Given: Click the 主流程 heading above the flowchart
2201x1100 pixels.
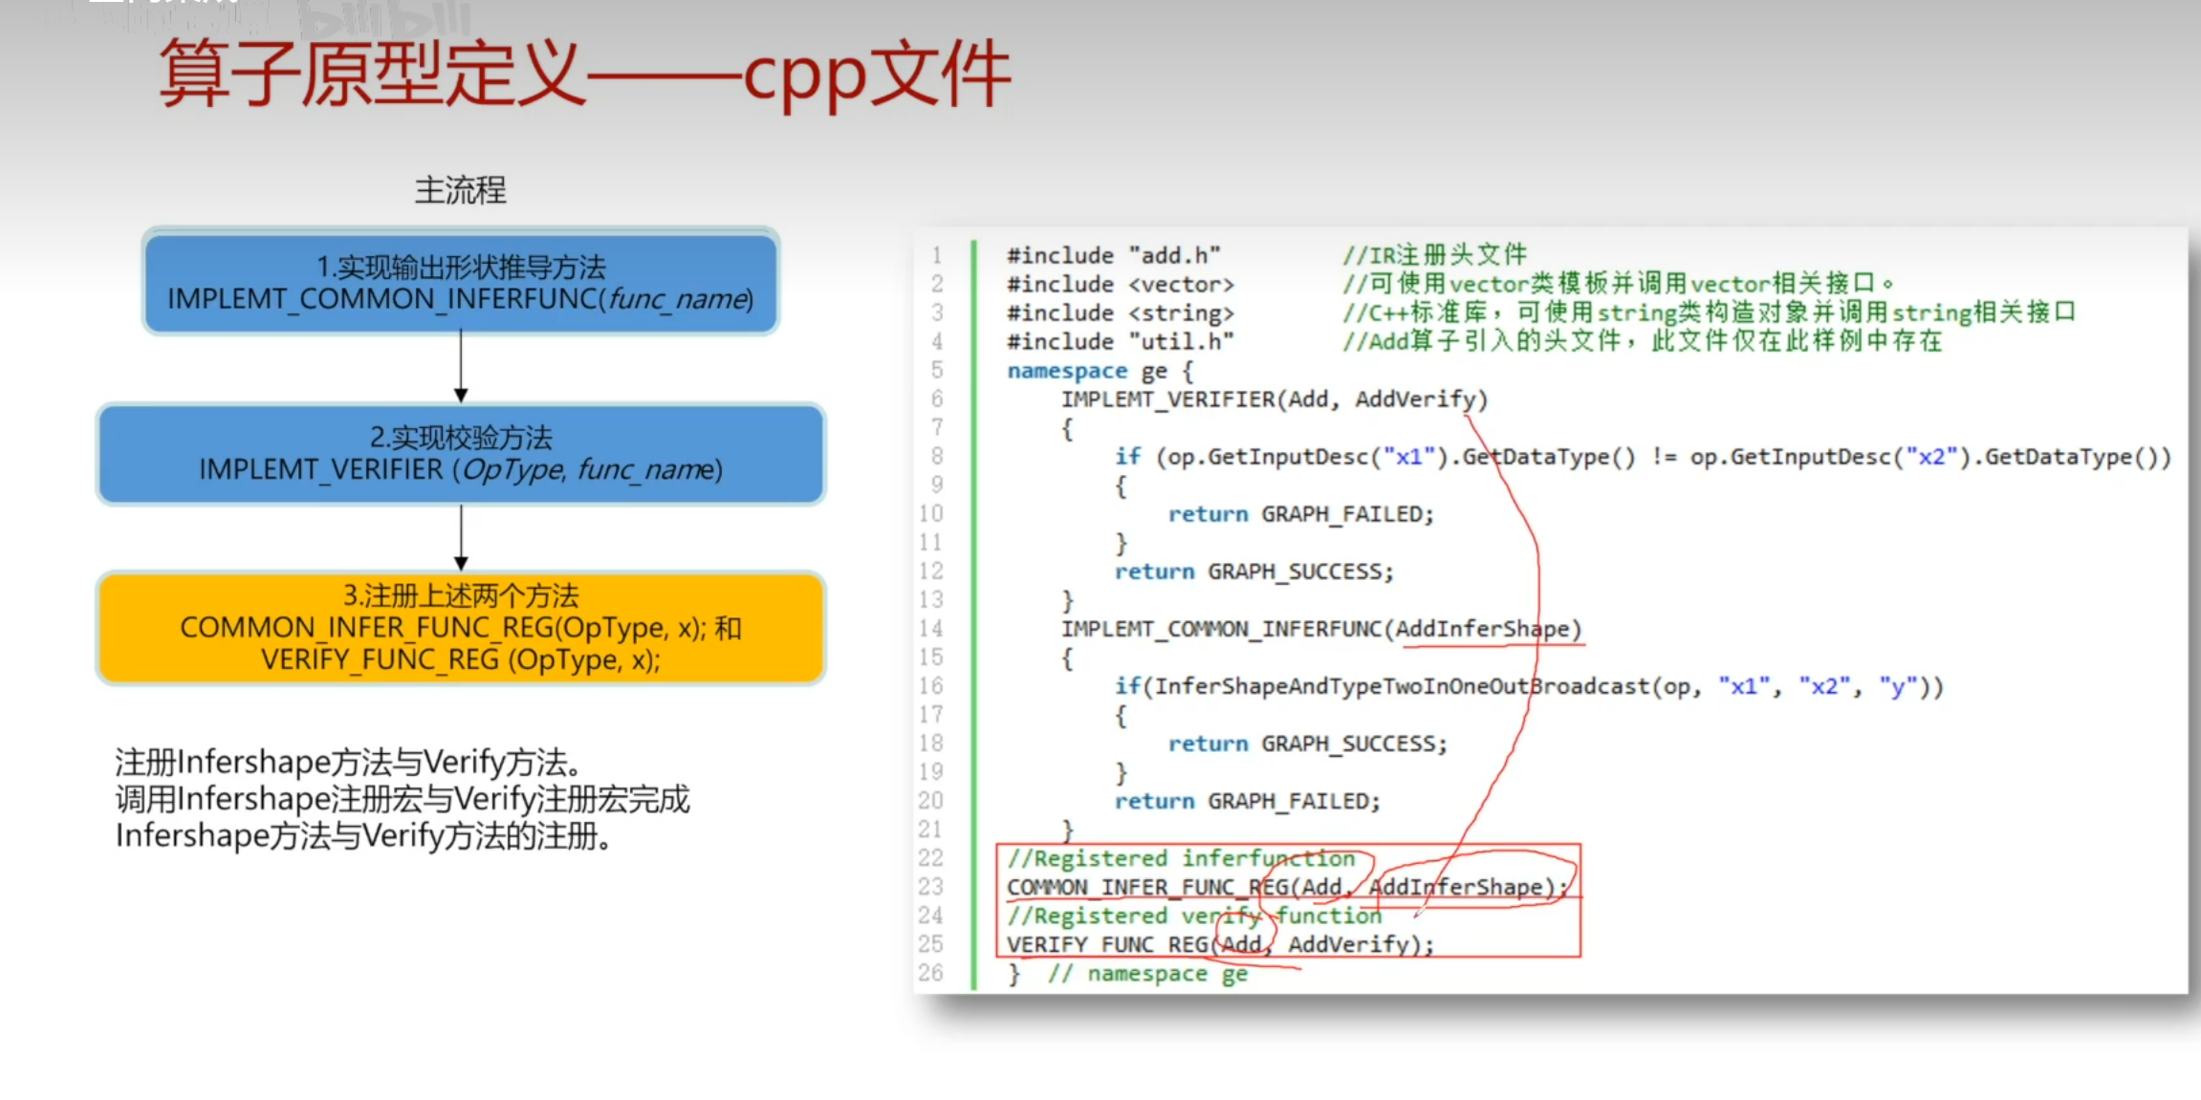Looking at the screenshot, I should (460, 190).
